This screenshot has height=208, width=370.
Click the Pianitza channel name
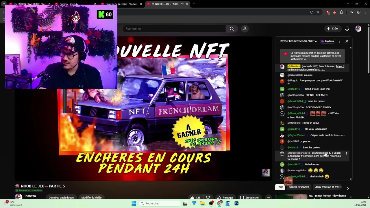[x=30, y=196]
